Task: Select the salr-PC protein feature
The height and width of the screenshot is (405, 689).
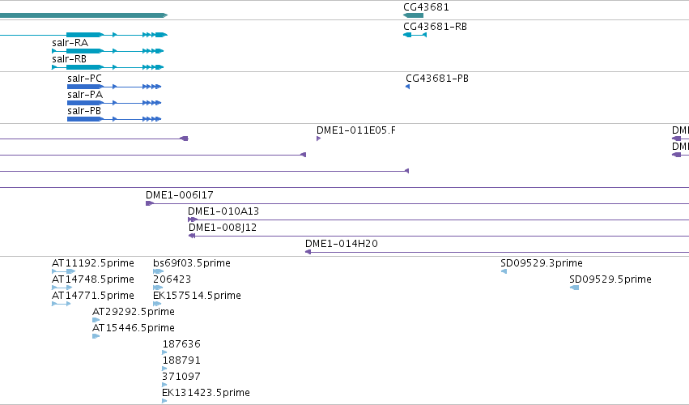Action: point(114,87)
